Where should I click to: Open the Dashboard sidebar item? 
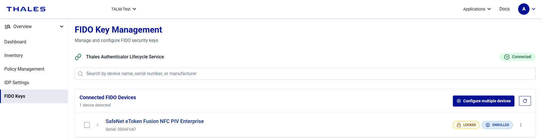tap(15, 42)
